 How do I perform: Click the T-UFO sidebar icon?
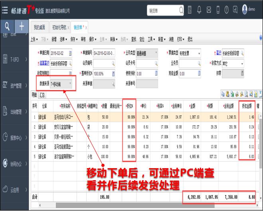pyautogui.click(x=5, y=59)
